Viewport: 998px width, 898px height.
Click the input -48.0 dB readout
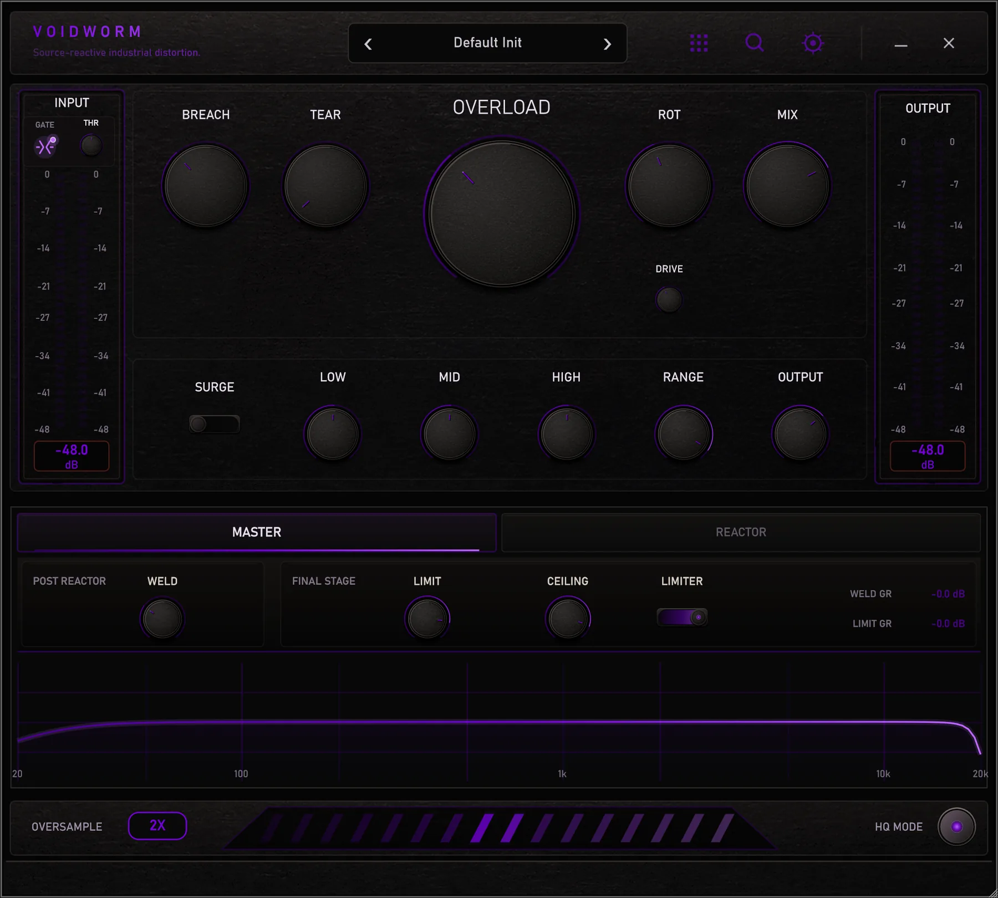[x=72, y=456]
